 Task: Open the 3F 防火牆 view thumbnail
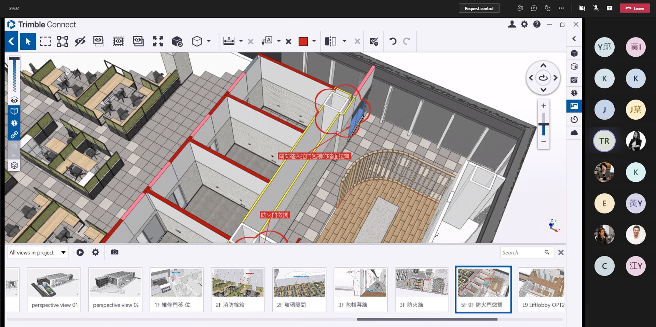click(x=422, y=289)
